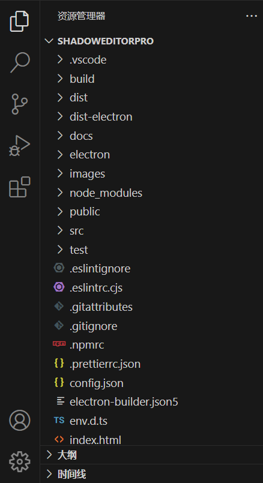Collapse the SHADOWEDITORPRO root folder

151,41
